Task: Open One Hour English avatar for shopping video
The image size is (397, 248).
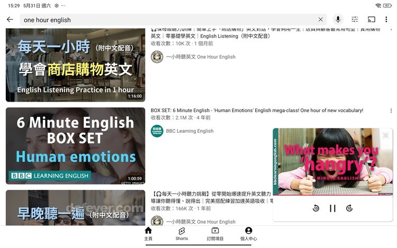Action: point(157,57)
